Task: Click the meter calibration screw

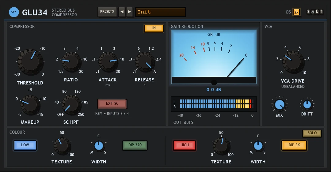Action: point(214,82)
